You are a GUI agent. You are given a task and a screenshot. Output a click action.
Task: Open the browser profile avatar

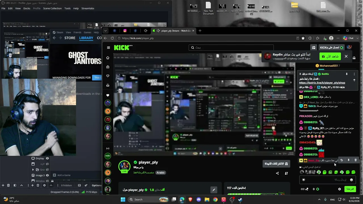pos(331,38)
